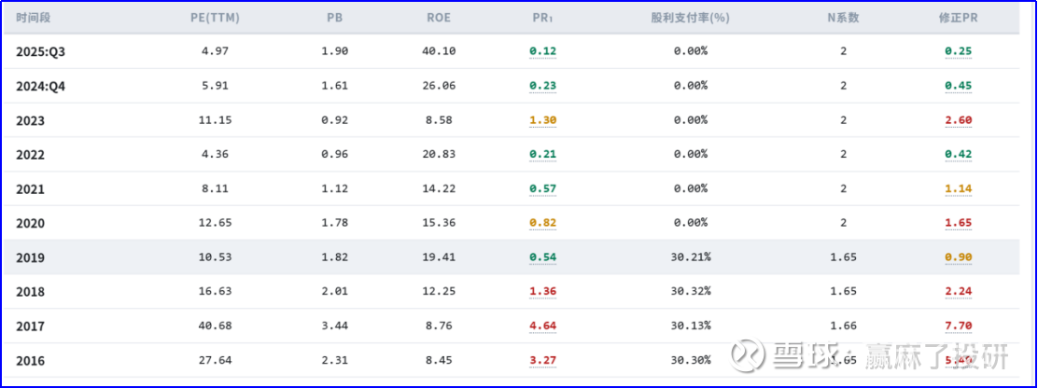Click the ROE column header
This screenshot has height=388, width=1038.
[x=439, y=18]
